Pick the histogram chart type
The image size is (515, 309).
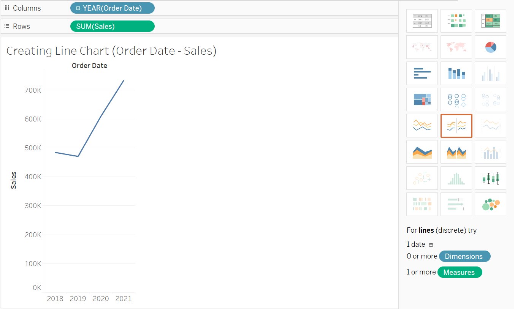tap(456, 178)
